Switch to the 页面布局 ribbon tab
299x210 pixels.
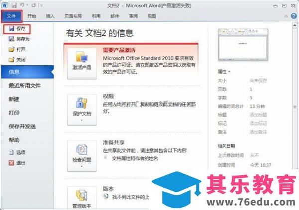(x=73, y=16)
